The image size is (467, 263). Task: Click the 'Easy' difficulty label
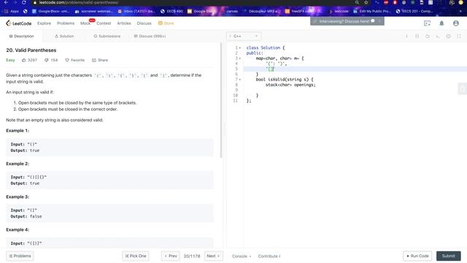(10, 60)
